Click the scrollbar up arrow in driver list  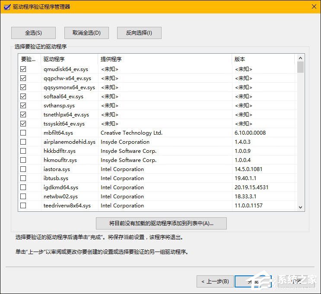(x=300, y=58)
